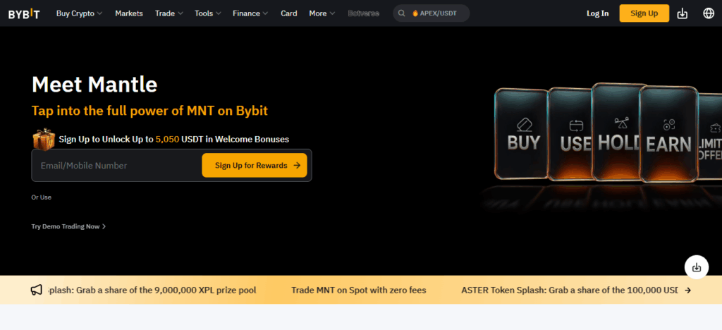Click the Bybit logo in the header
722x330 pixels.
tap(24, 13)
